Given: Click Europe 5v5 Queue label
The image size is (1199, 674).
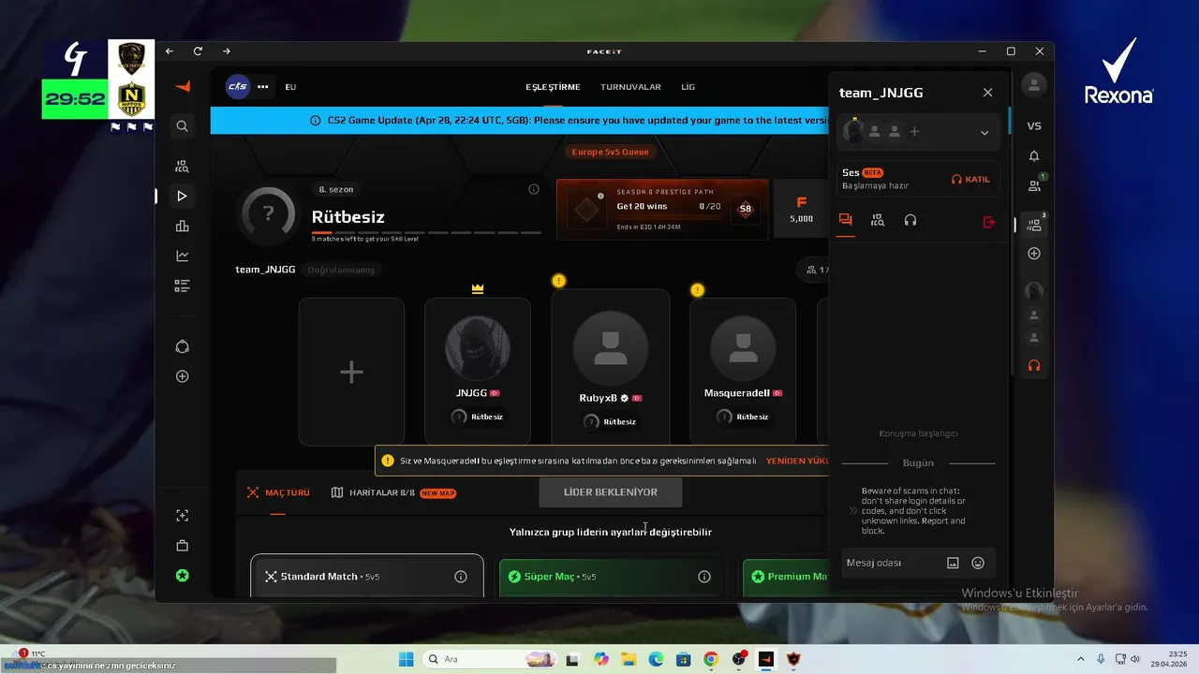Looking at the screenshot, I should pyautogui.click(x=611, y=152).
